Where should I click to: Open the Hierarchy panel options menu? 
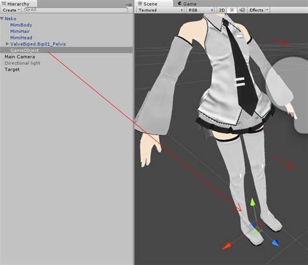129,5
